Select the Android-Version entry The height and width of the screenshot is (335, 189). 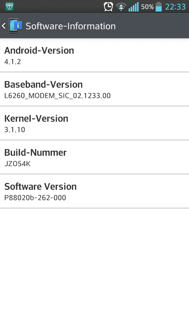coord(94,55)
